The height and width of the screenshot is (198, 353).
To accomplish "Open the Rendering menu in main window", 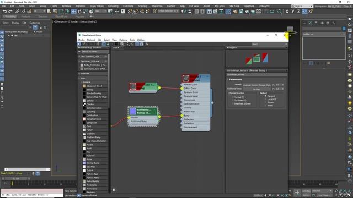I will pyautogui.click(x=113, y=6).
